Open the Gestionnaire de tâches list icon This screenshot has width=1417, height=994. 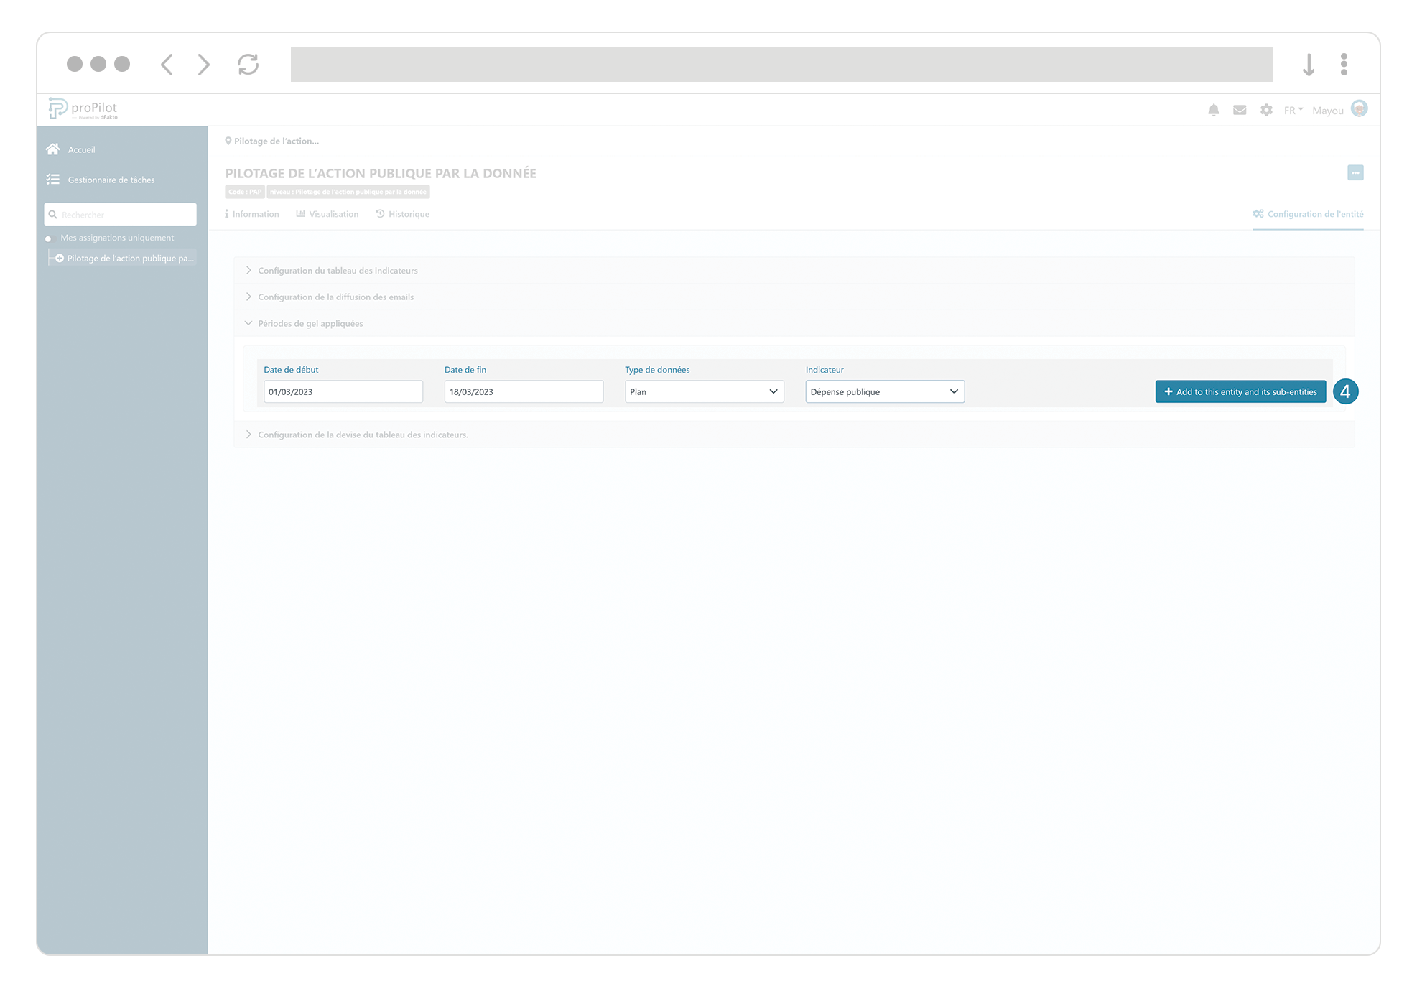pyautogui.click(x=53, y=180)
